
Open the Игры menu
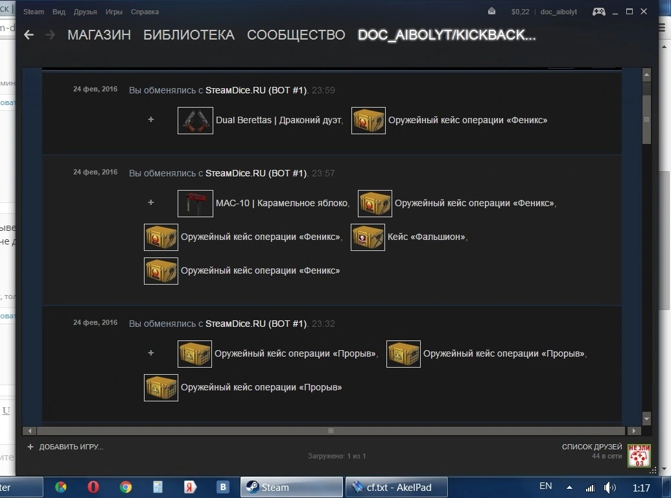114,12
